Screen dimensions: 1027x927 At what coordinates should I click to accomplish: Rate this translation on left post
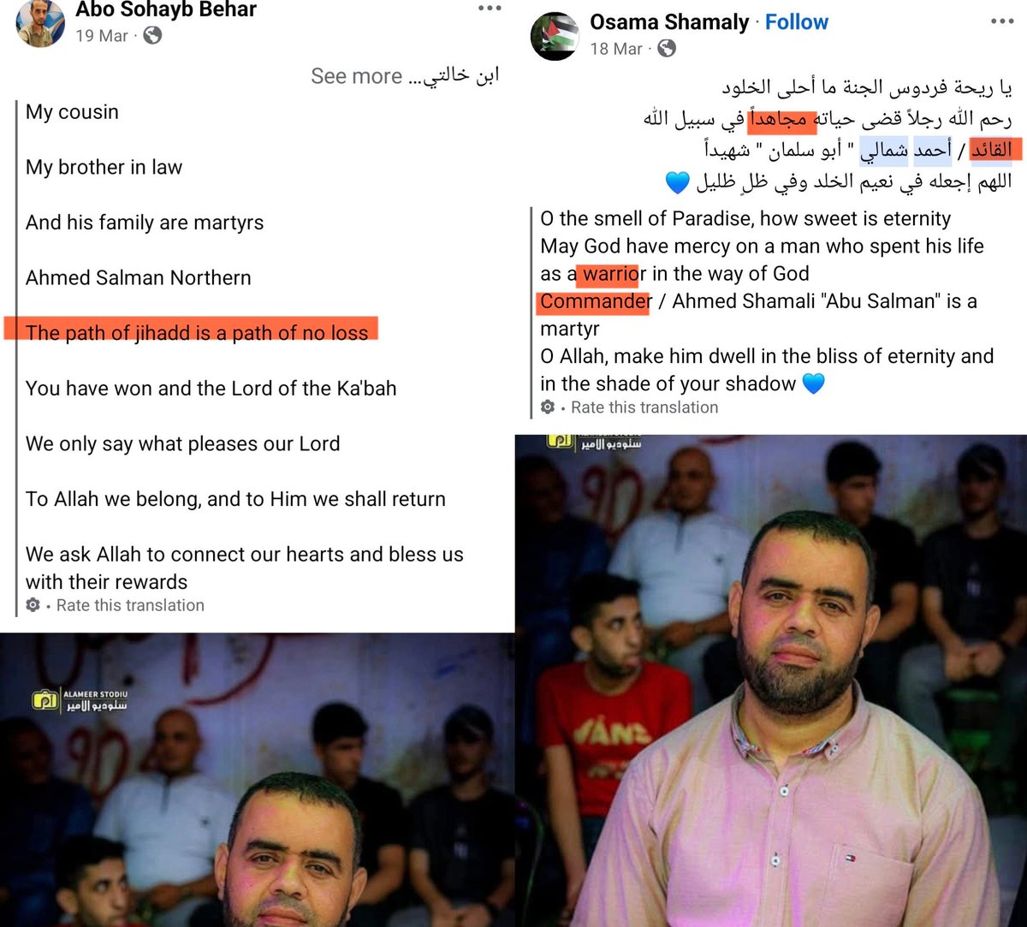(x=130, y=605)
